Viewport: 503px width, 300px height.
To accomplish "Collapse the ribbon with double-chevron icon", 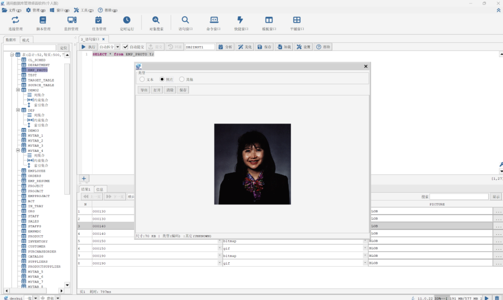I will click(498, 10).
